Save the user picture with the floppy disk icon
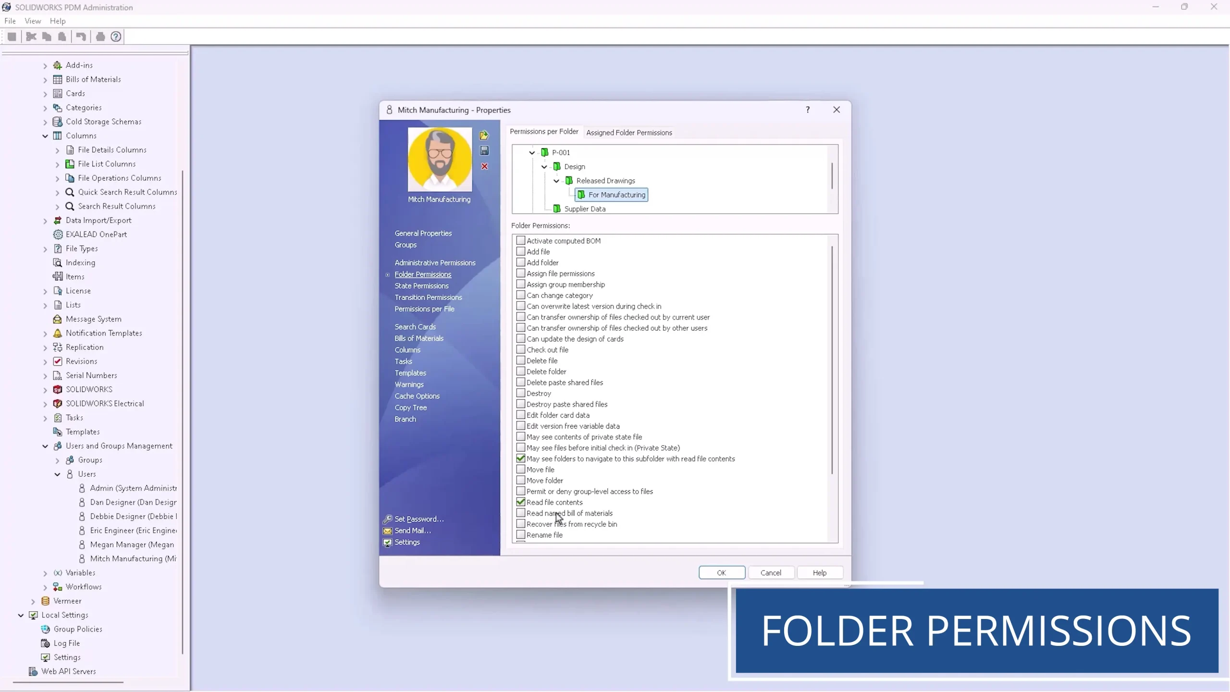This screenshot has width=1230, height=692. pos(484,150)
